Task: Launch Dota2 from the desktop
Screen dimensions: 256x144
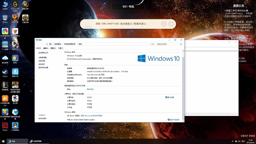Action: (x=5, y=127)
